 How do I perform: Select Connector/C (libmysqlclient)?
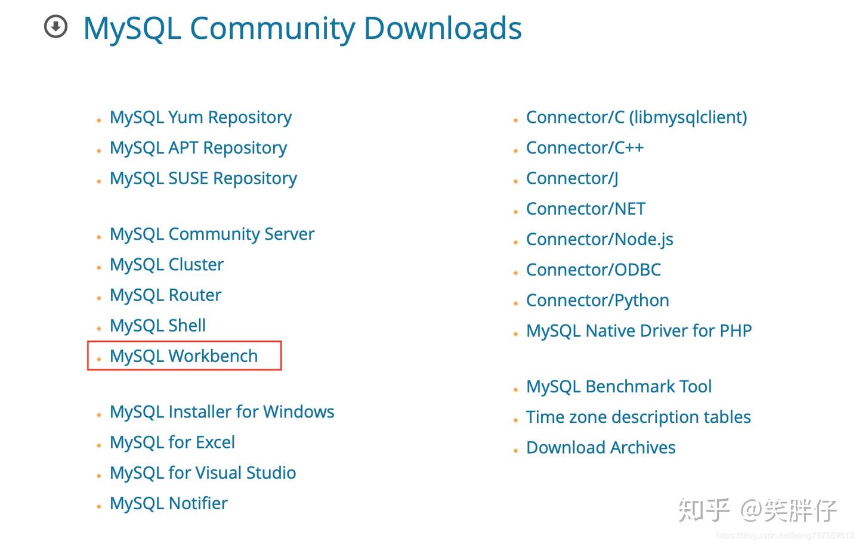pyautogui.click(x=636, y=117)
